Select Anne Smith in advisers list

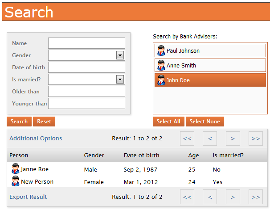click(x=210, y=65)
